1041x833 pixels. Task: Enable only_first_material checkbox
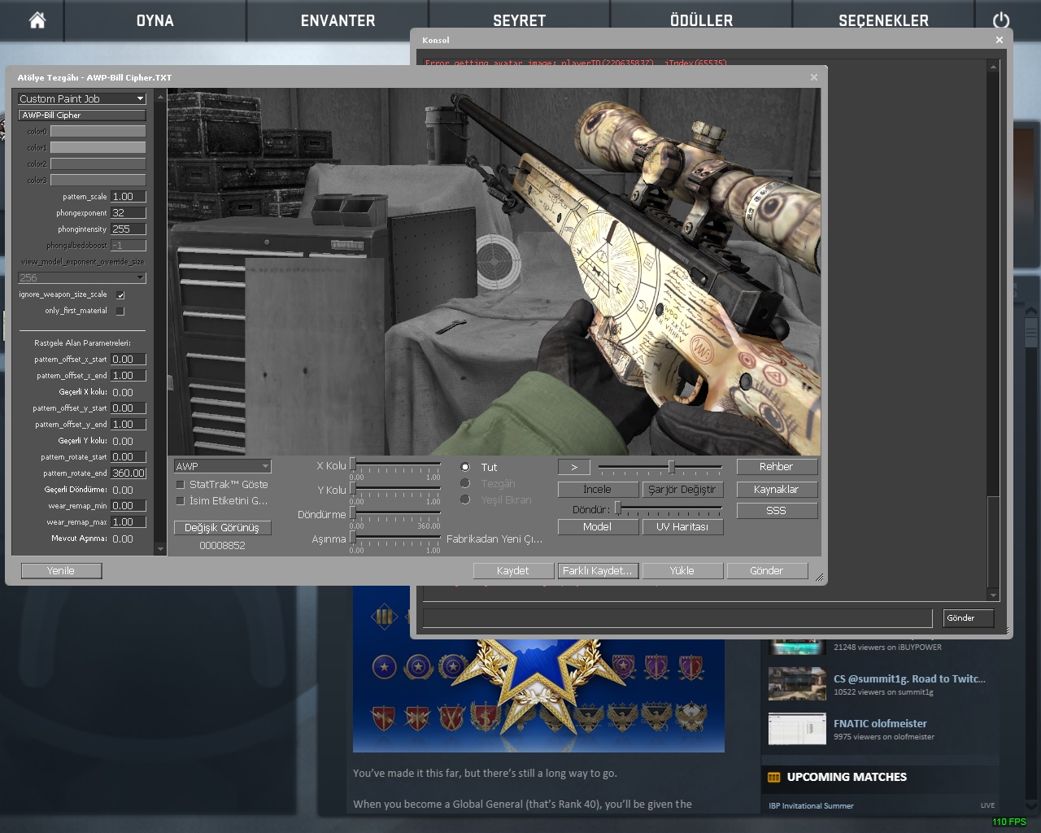point(120,311)
